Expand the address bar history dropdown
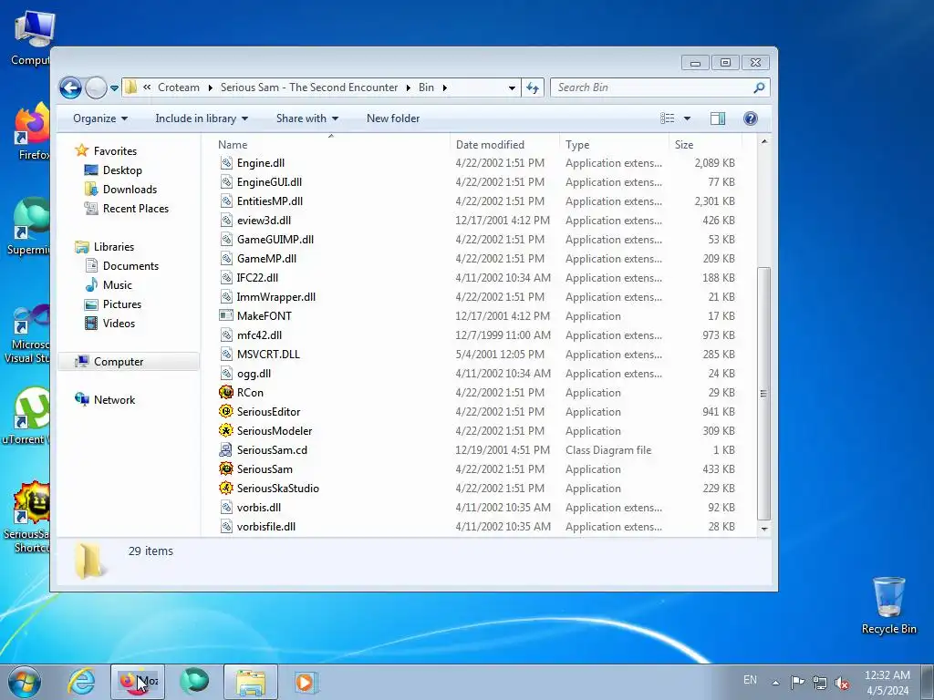 (x=512, y=88)
